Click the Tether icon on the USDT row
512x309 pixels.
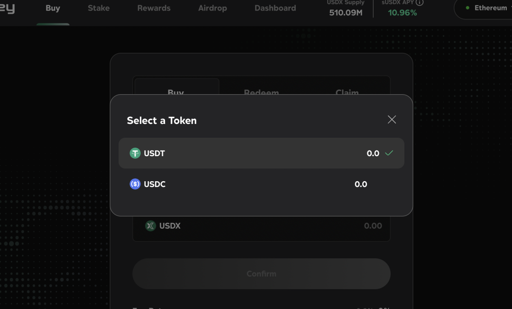[x=135, y=153]
